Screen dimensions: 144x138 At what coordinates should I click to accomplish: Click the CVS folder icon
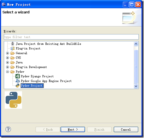click(x=12, y=58)
